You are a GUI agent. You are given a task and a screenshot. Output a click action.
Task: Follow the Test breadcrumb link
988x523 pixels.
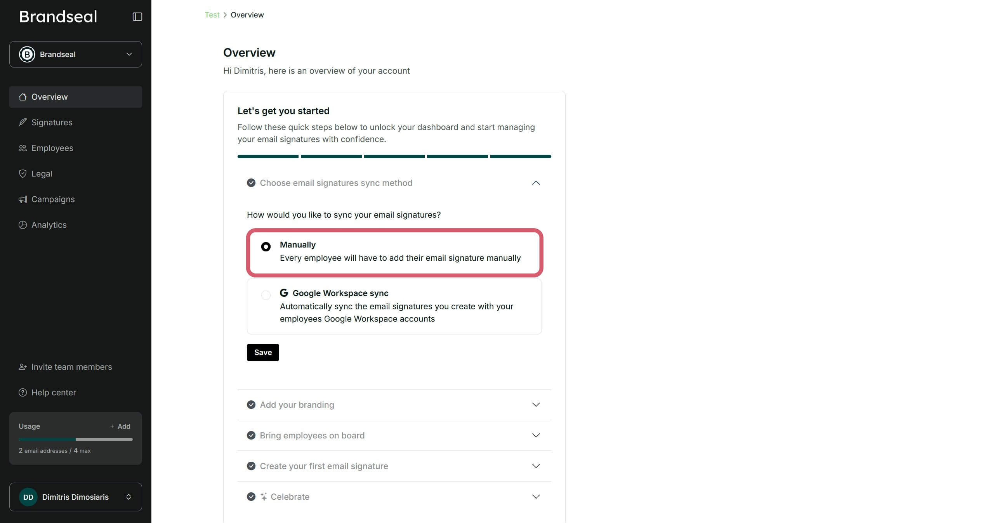tap(212, 15)
